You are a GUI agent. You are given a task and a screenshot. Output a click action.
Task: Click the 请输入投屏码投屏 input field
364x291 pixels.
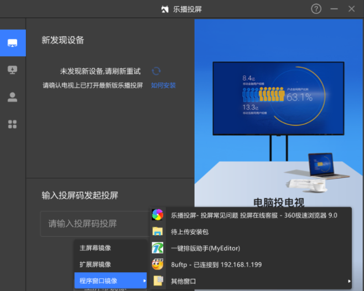[x=95, y=224]
